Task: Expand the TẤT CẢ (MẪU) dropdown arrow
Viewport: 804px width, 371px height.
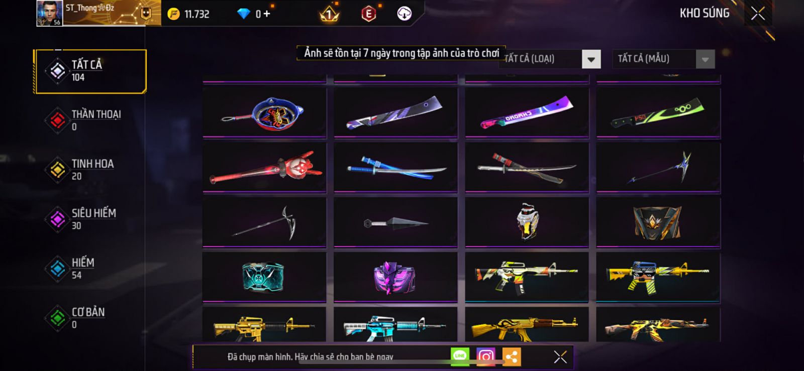Action: [705, 59]
